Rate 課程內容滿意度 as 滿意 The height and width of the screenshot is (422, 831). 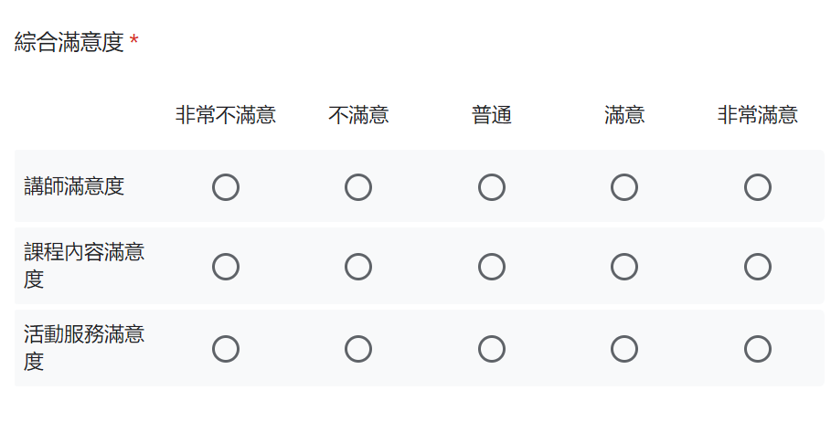[x=624, y=267]
